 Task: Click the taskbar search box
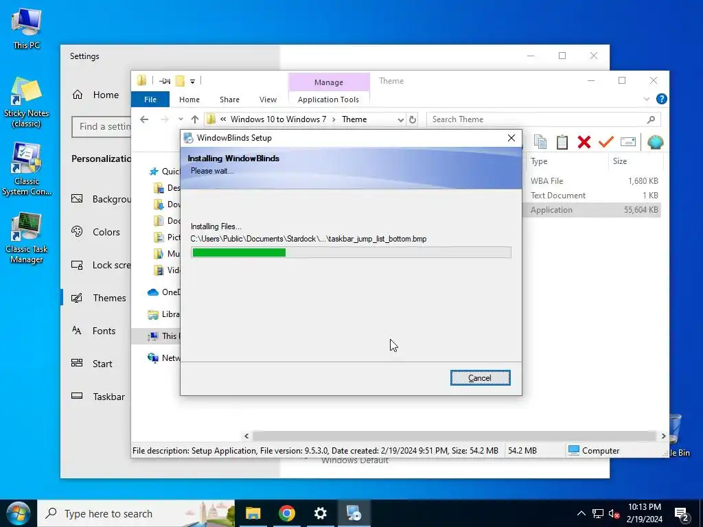pos(135,513)
